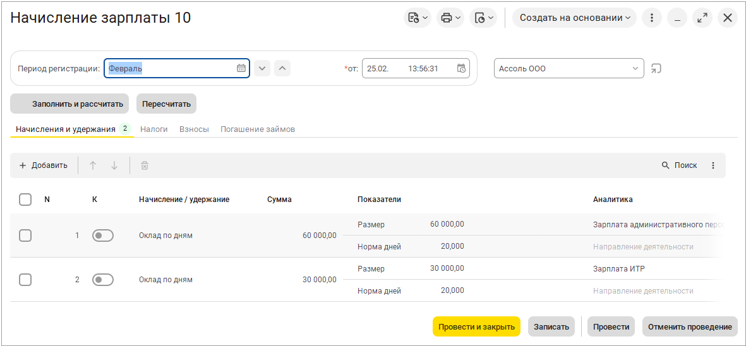Open the Погашение займов tab
746x346 pixels.
(257, 129)
